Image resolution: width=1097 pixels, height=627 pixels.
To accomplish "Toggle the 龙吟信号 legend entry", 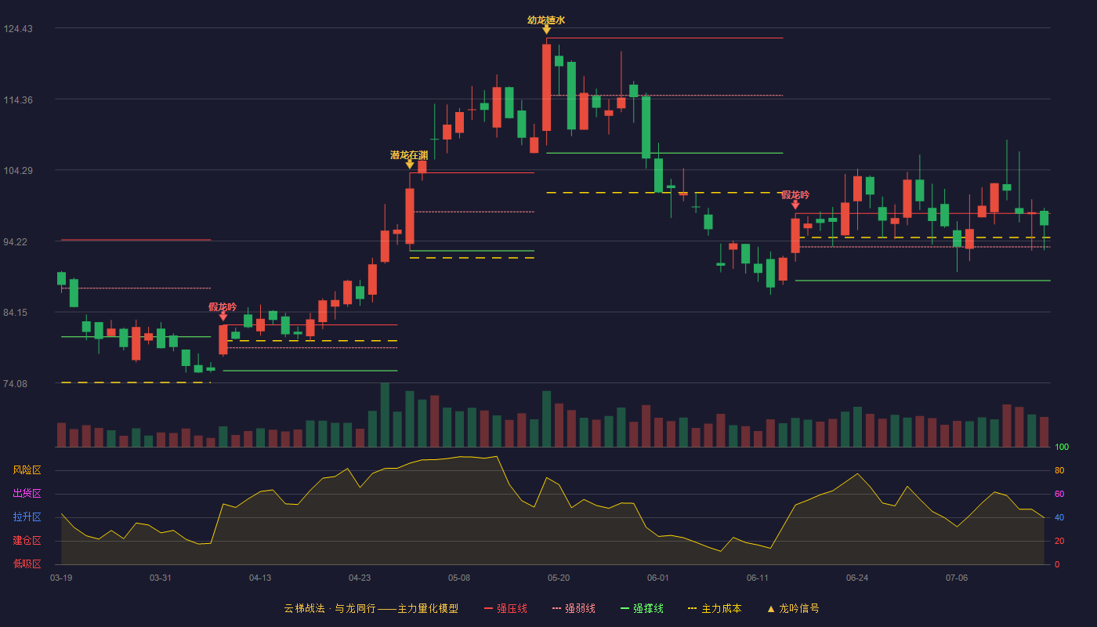I will point(793,608).
